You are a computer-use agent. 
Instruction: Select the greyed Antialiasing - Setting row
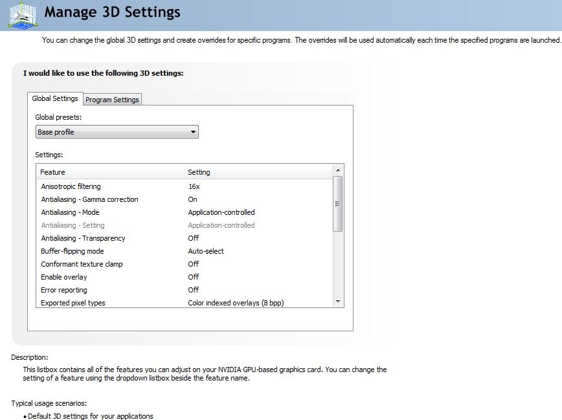point(185,225)
